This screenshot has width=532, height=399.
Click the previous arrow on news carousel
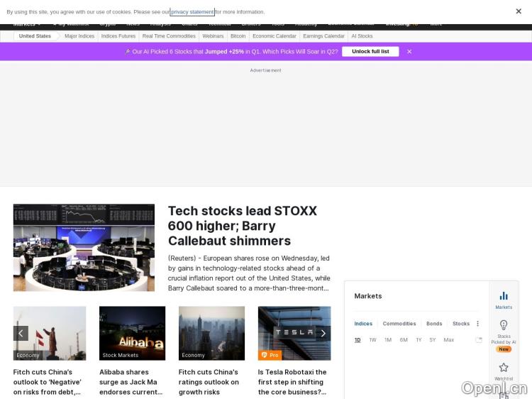[21, 333]
